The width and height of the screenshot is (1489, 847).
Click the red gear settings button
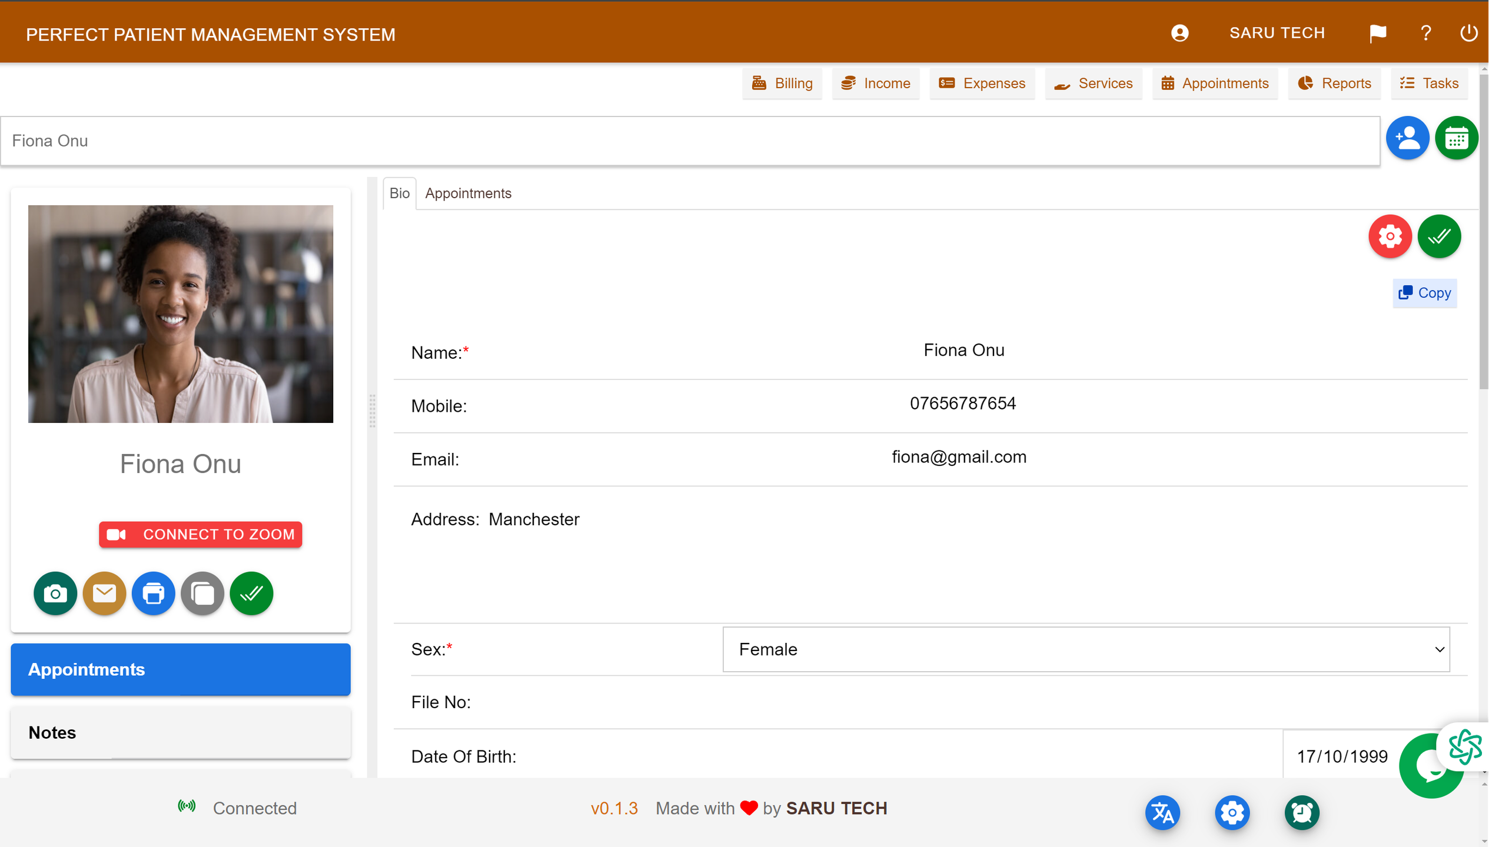1390,236
